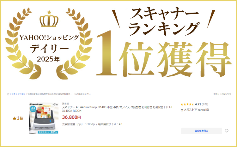Viewport: 237px width, 154px height.
Task: Open the ランキングとは？ link
Action: coord(17,94)
